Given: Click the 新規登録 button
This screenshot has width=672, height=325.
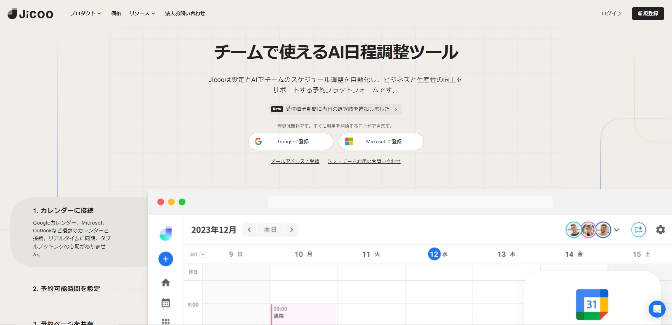Looking at the screenshot, I should click(648, 13).
